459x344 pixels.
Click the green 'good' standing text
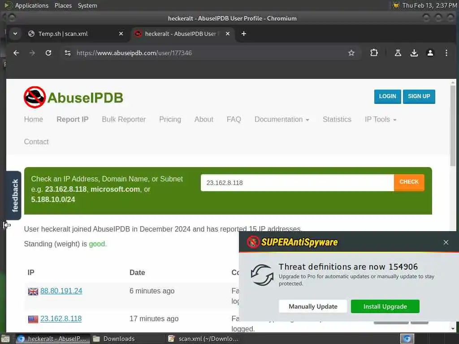[x=97, y=244]
